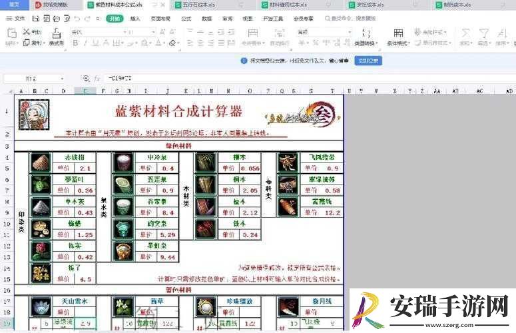Open the font size dropdown
The image size is (516, 333).
pyautogui.click(x=152, y=32)
